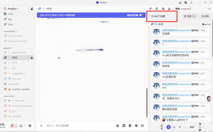Open the inbox icon in title bar
This screenshot has height=132, width=213.
[180, 2]
